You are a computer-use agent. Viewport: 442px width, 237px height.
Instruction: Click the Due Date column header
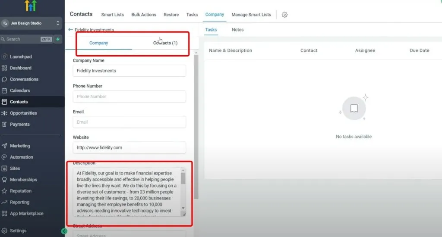pos(420,50)
